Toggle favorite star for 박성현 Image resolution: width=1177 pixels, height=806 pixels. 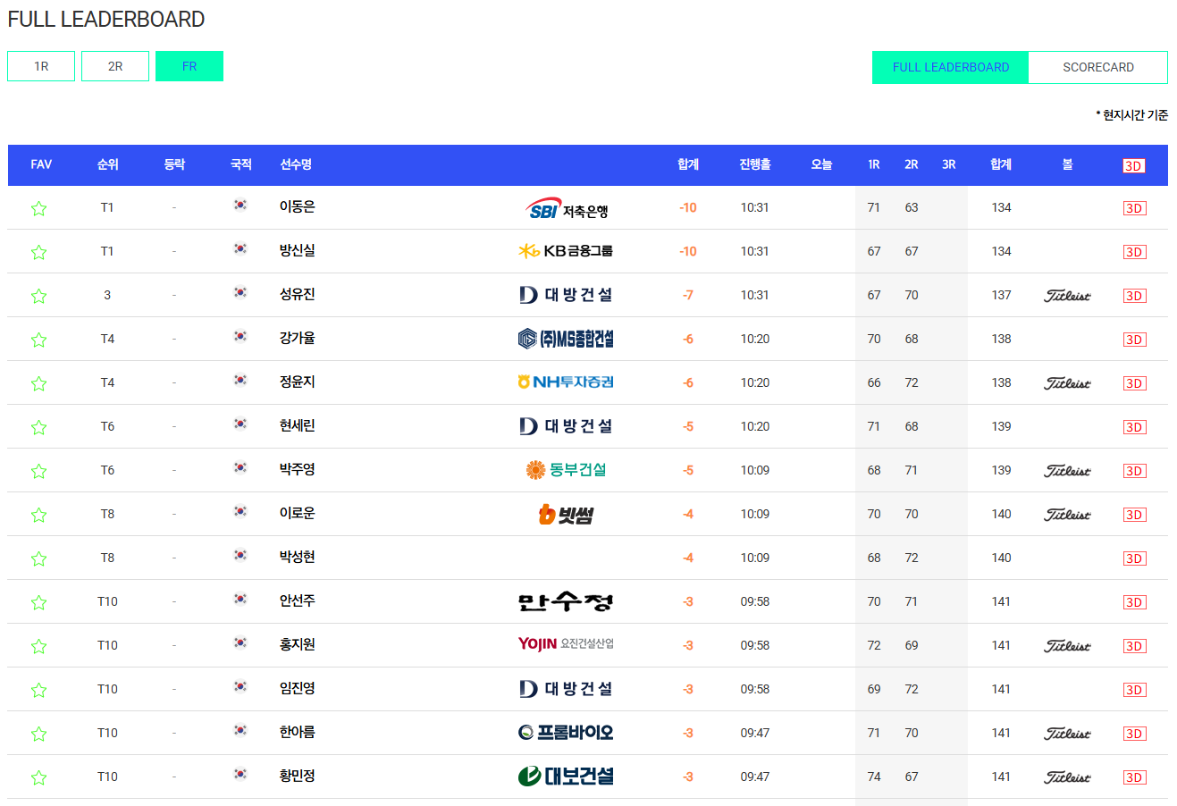click(x=38, y=558)
